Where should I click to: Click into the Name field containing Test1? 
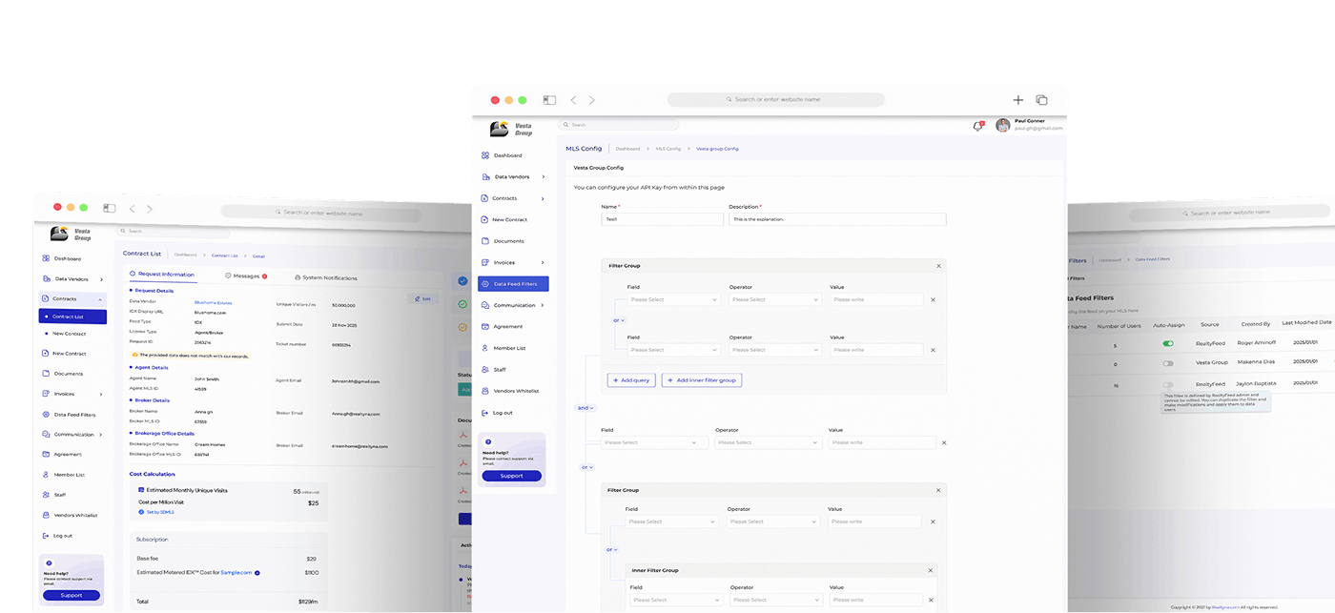[662, 219]
